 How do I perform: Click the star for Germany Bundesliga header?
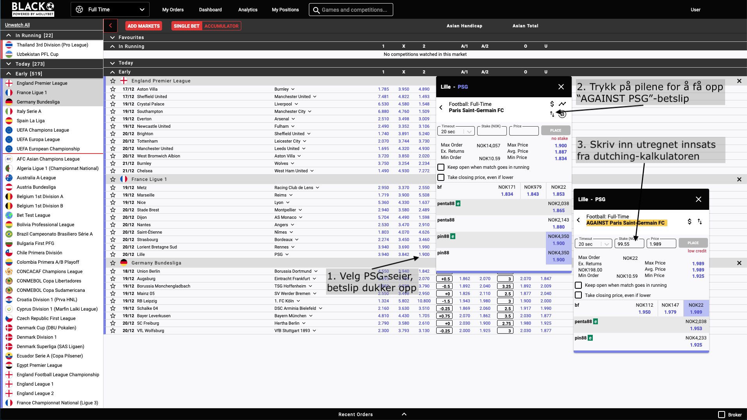pyautogui.click(x=113, y=263)
